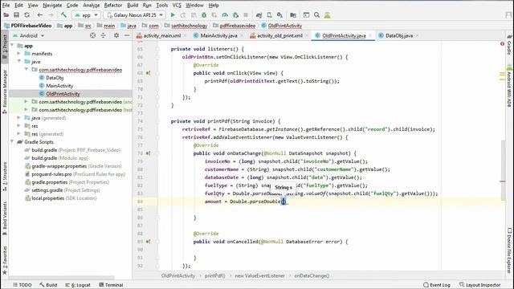Screen dimensions: 514x289
Task: Click the Sync/Reload from disk icon
Action: (27, 15)
